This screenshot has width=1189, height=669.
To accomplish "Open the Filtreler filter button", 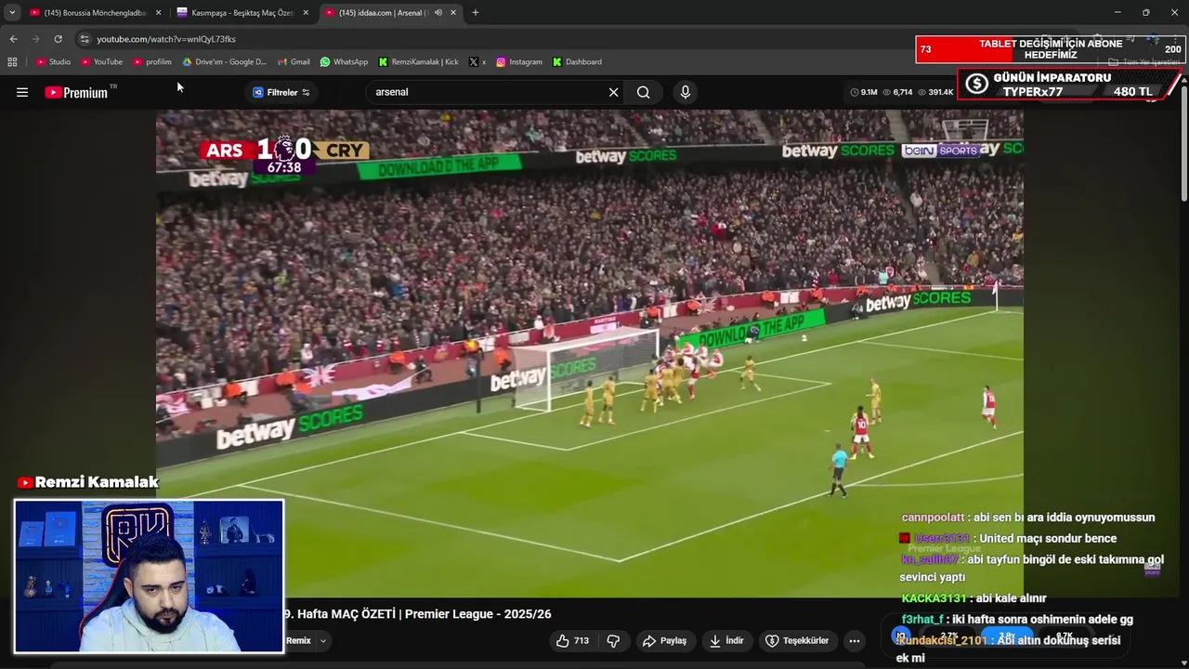I will (281, 92).
